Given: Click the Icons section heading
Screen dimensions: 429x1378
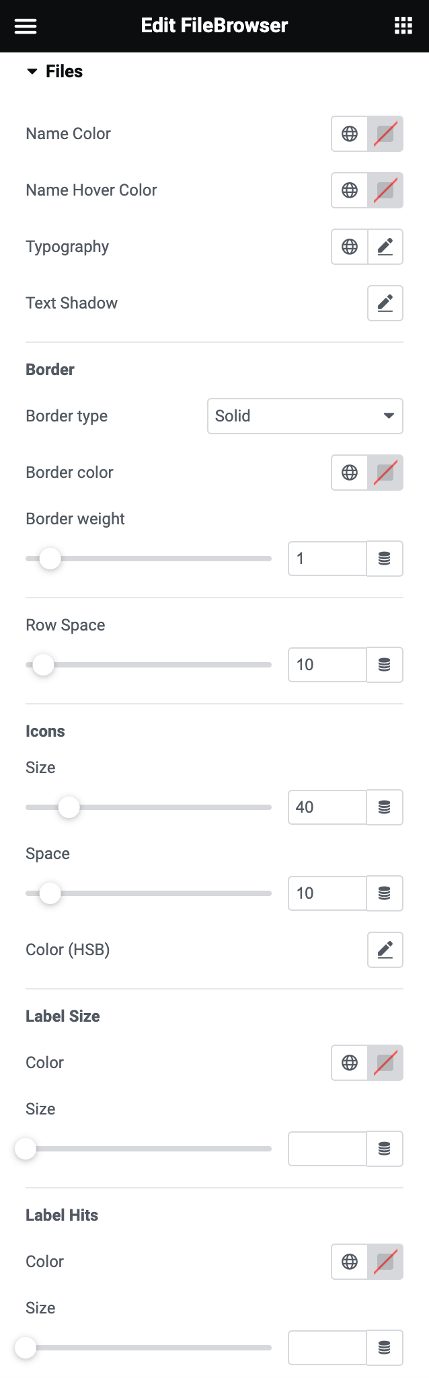Looking at the screenshot, I should click(x=45, y=731).
